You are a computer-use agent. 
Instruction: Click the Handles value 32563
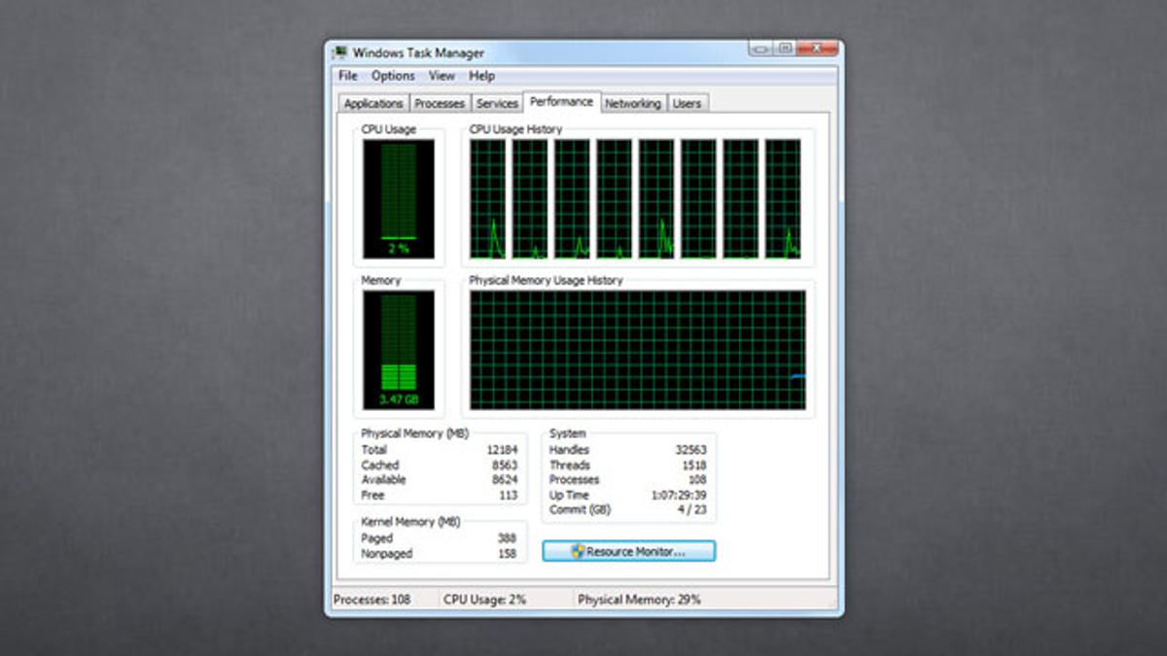tap(690, 450)
